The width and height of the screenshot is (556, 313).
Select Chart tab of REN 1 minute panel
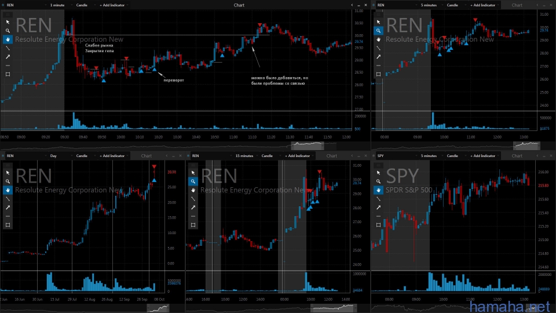click(x=239, y=5)
